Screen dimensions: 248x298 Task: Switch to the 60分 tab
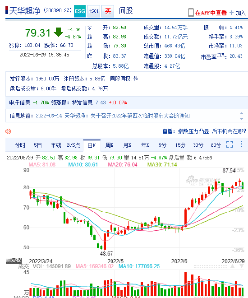(x=216, y=145)
